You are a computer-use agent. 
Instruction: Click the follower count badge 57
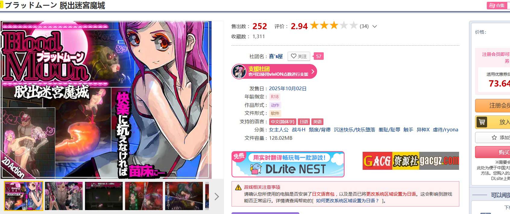point(318,56)
